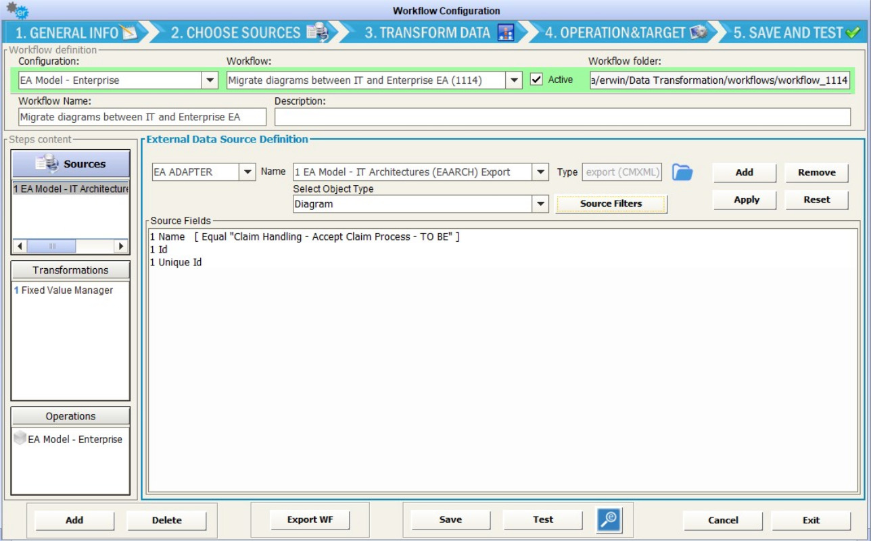This screenshot has height=541, width=871.
Task: Expand the Workflow dropdown list
Action: [514, 80]
